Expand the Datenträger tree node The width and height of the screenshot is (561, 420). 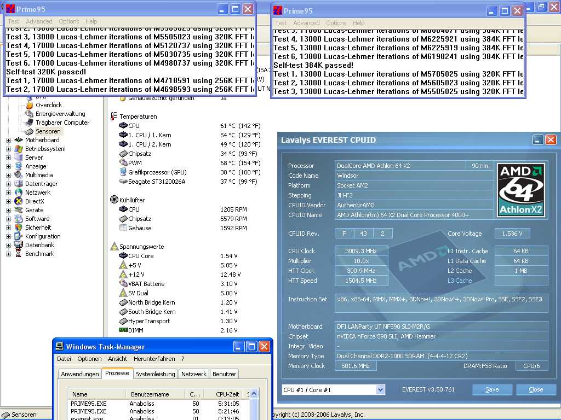point(9,184)
